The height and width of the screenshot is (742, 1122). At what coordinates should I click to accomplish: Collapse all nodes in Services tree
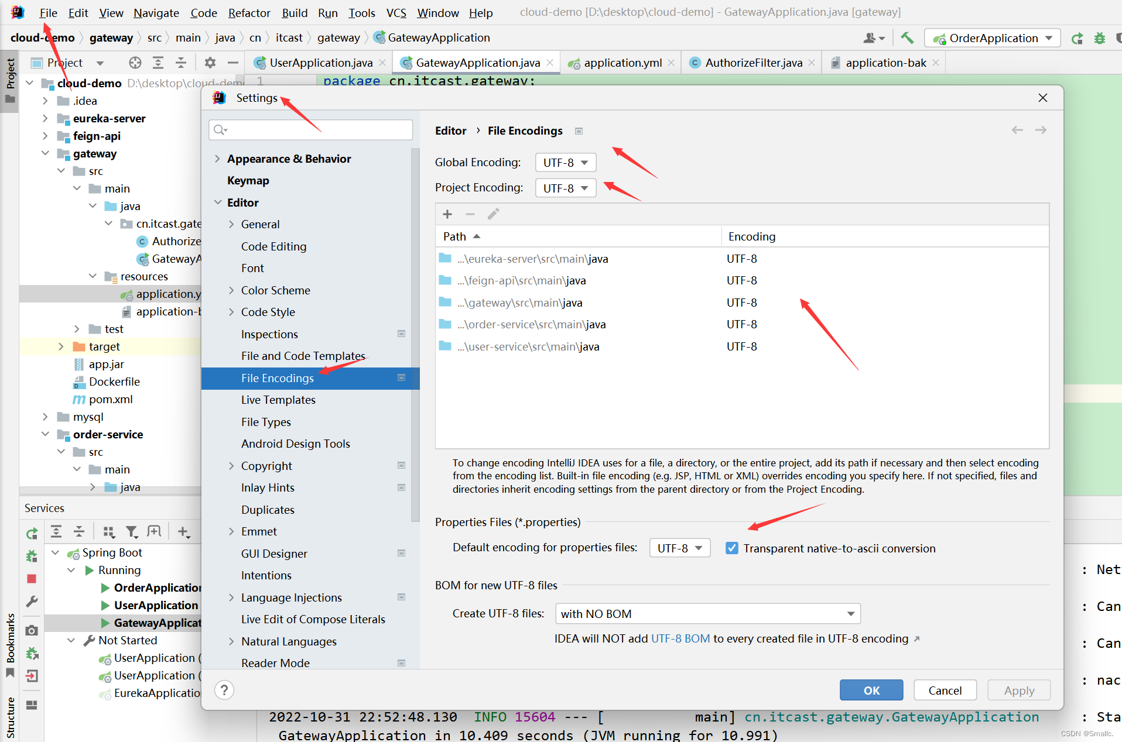tap(79, 531)
